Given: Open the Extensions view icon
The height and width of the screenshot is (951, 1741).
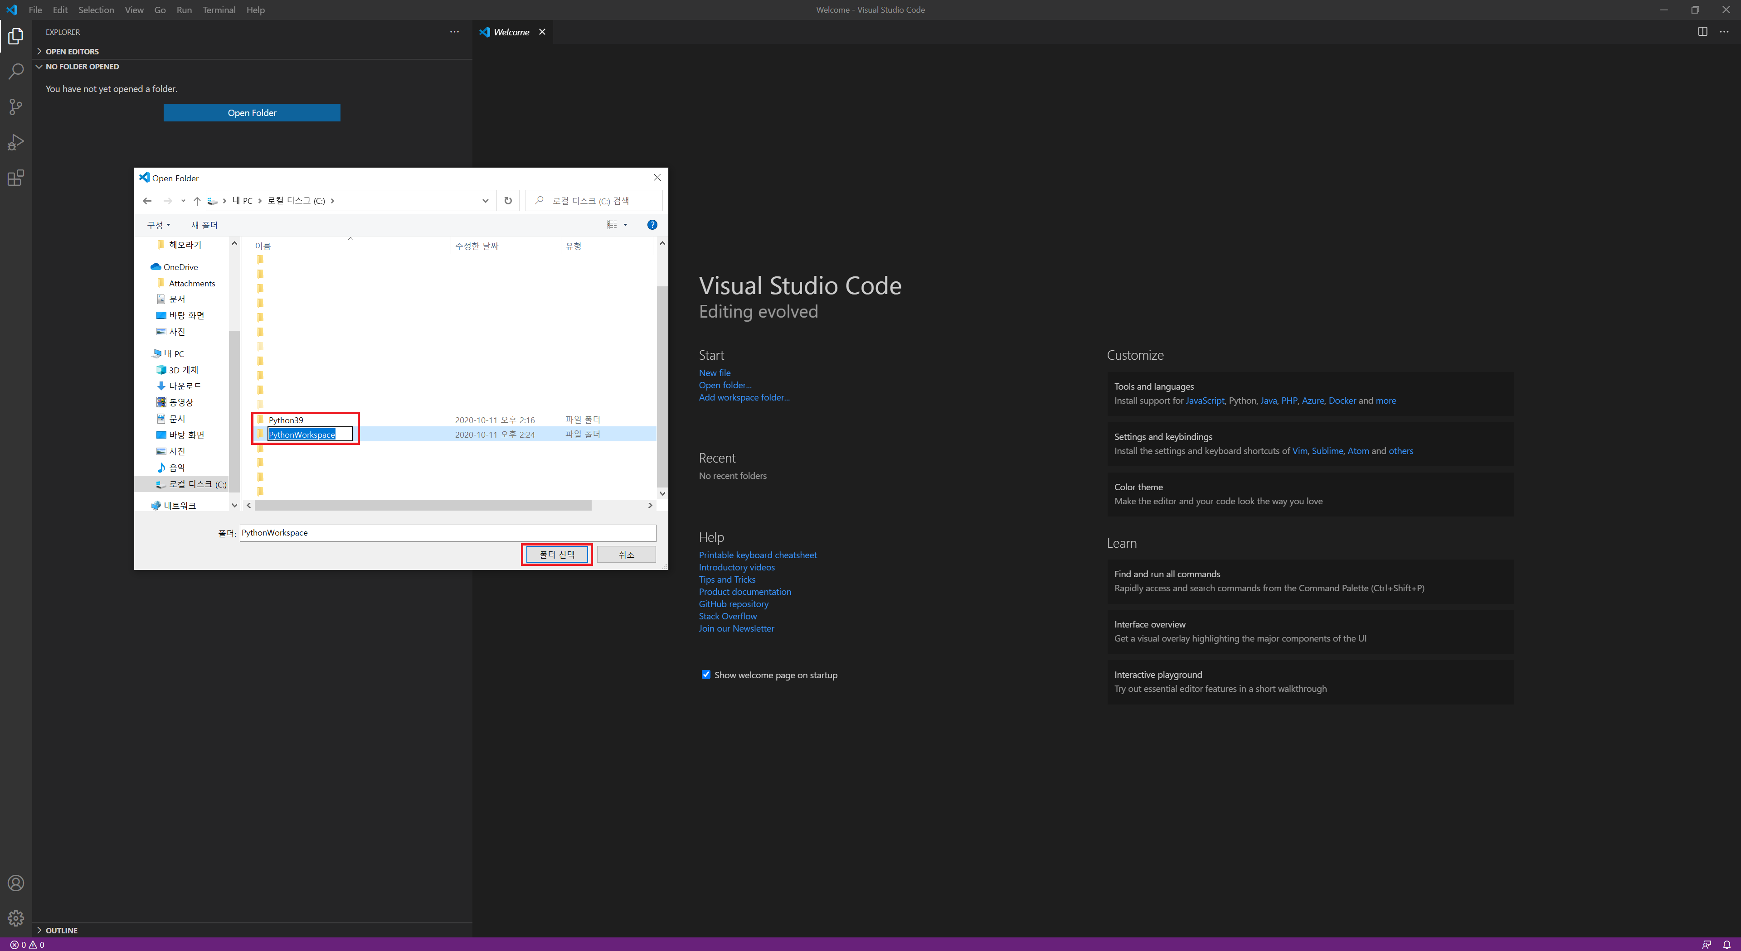Looking at the screenshot, I should (x=15, y=178).
